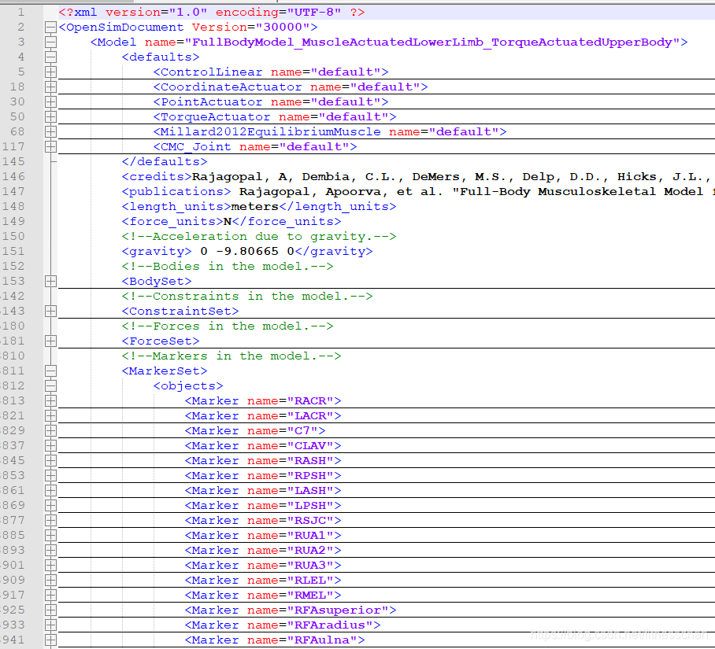Screen dimensions: 715x649
Task: Click the closing defaults tag
Action: 165,162
